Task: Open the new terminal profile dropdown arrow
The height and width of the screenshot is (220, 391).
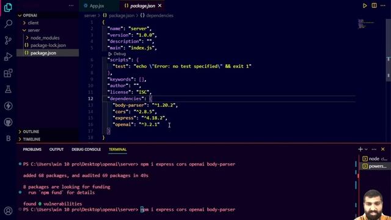Action: [366, 149]
